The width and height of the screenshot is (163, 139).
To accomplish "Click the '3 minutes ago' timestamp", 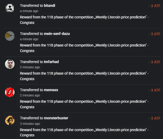I will coord(30,124).
